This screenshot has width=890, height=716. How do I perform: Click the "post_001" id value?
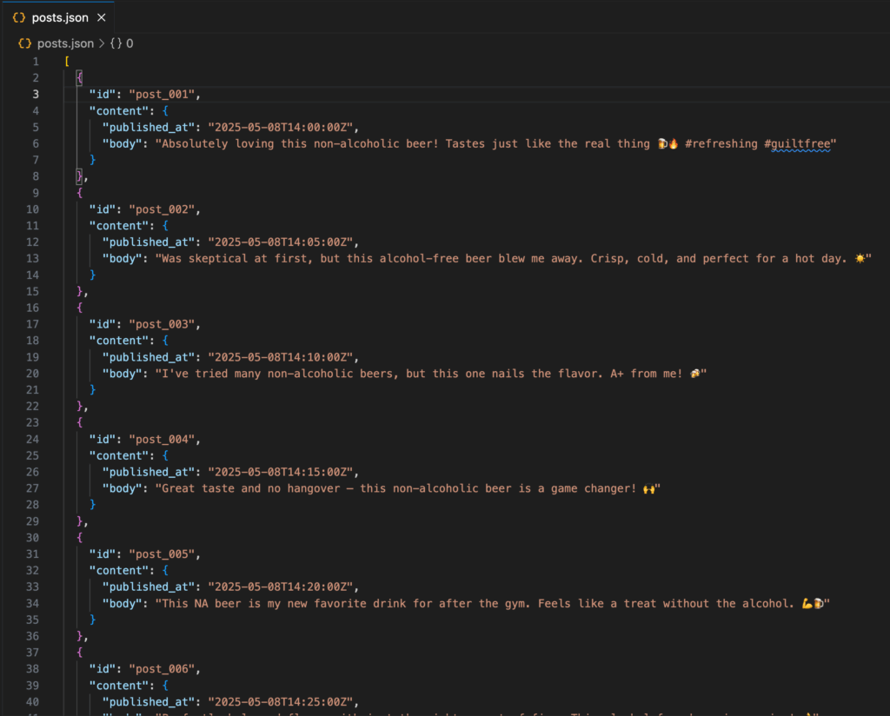tap(162, 94)
